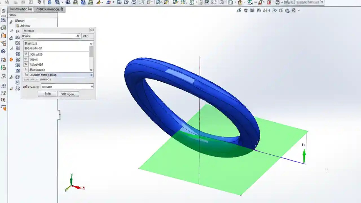Viewport: 361px width, 203px height.
Task: Click the Cancel button in the dialog
Action: 69,94
